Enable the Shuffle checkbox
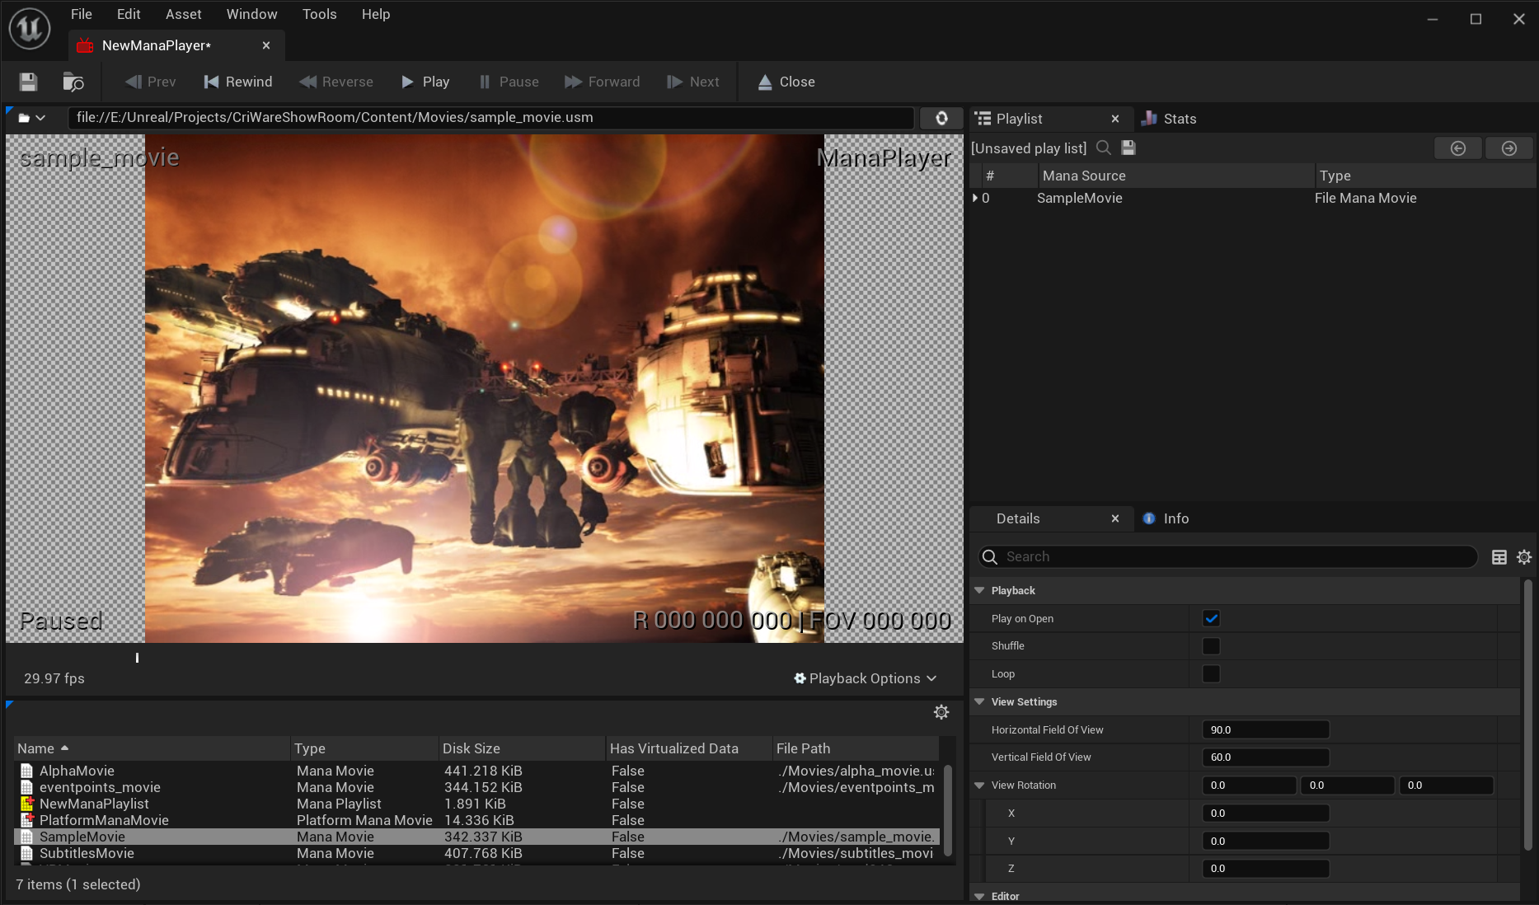Viewport: 1539px width, 905px height. tap(1211, 646)
